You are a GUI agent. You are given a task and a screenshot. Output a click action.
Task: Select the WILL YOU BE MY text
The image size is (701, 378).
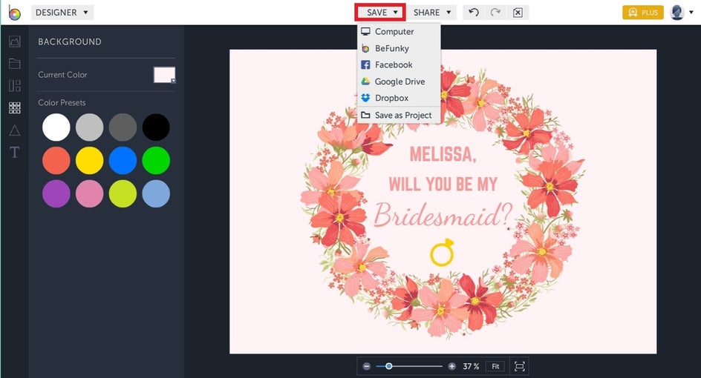coord(443,184)
